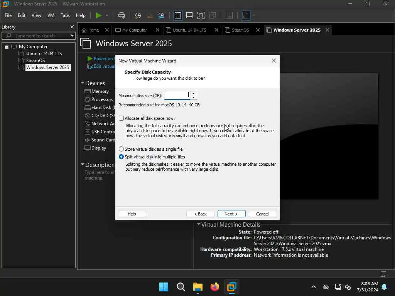395x296 pixels.
Task: Open the VM menu
Action: [x=51, y=15]
